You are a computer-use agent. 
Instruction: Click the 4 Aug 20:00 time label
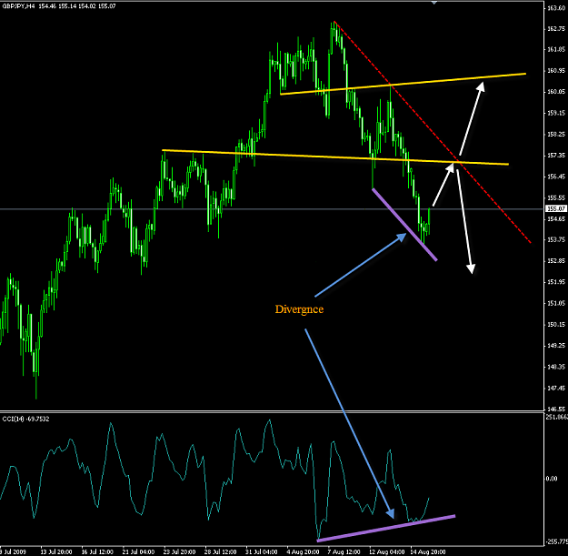(x=303, y=552)
